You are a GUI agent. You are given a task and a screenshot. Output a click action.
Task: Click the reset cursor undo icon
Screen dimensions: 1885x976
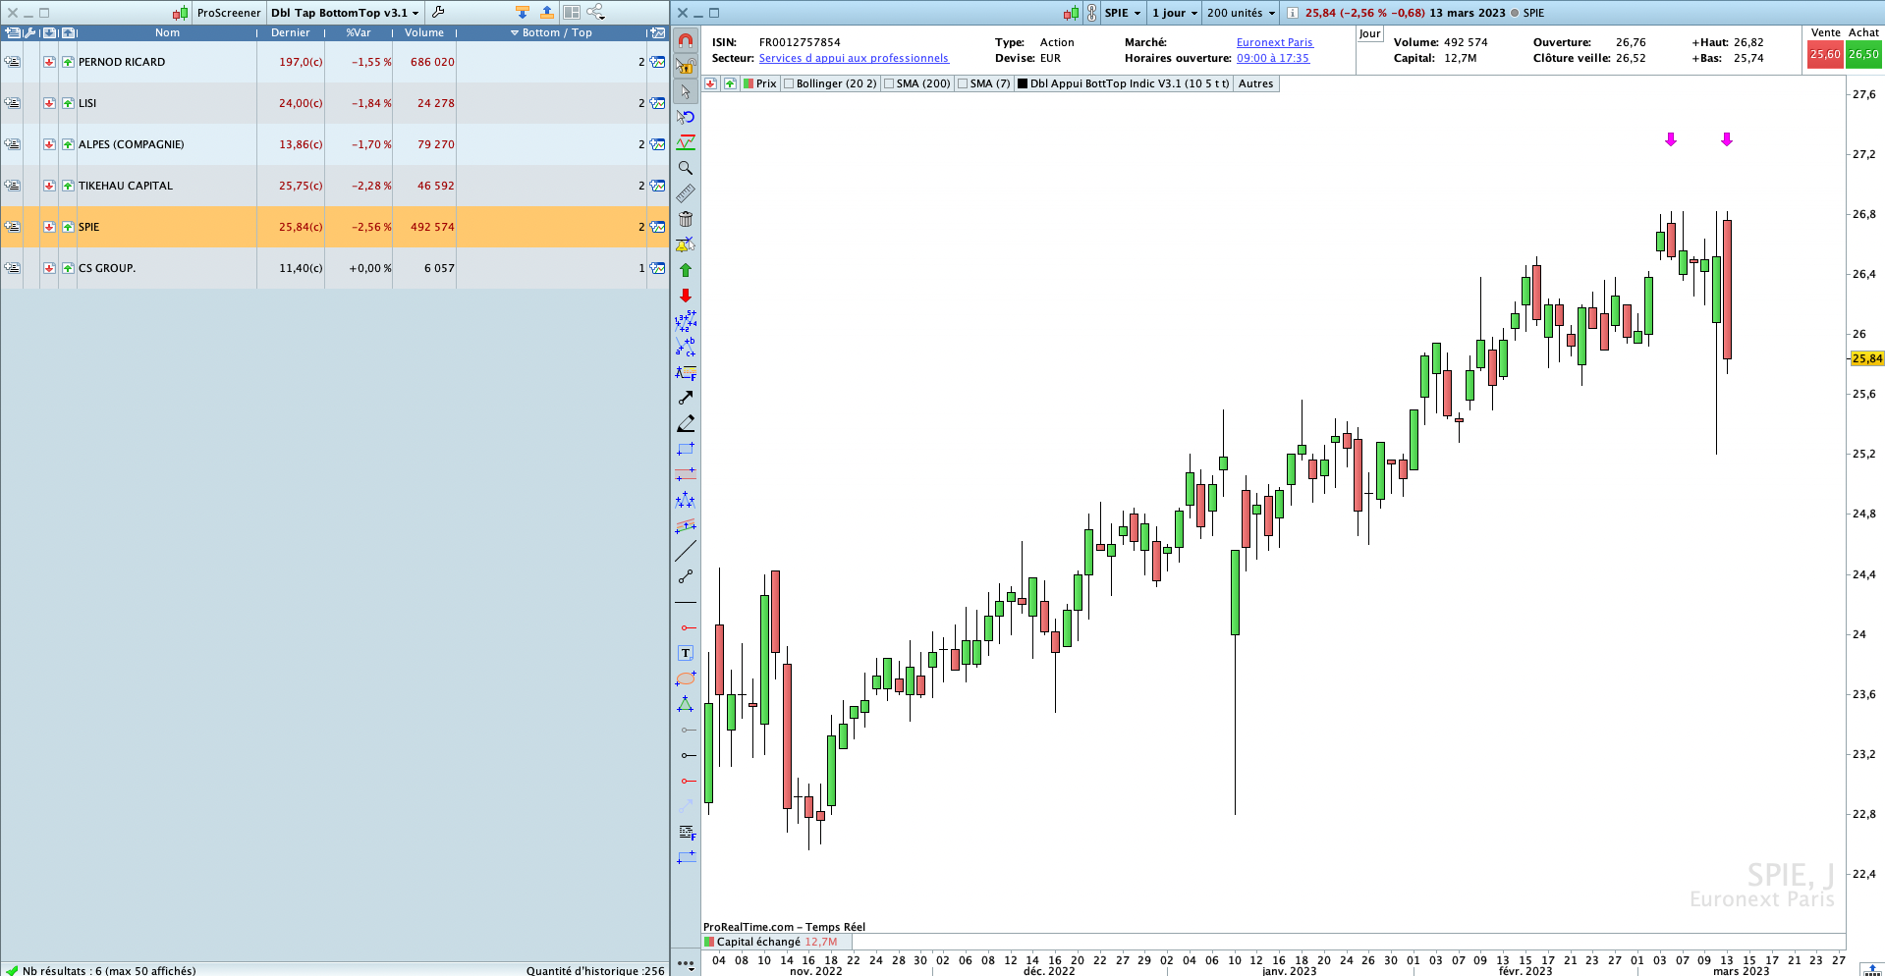click(x=686, y=117)
